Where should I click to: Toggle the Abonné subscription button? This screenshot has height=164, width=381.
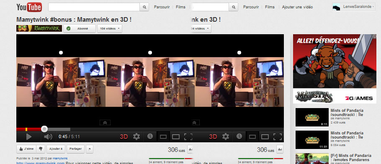tap(80, 28)
